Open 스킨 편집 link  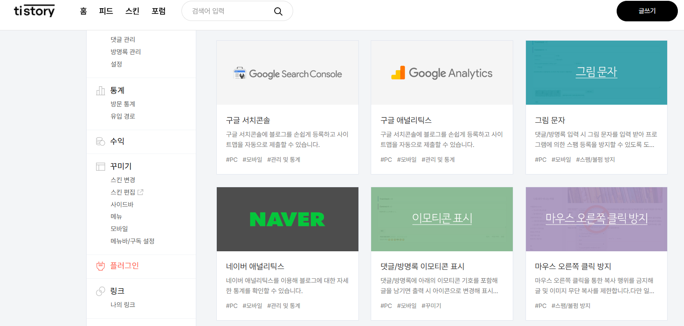(x=123, y=192)
